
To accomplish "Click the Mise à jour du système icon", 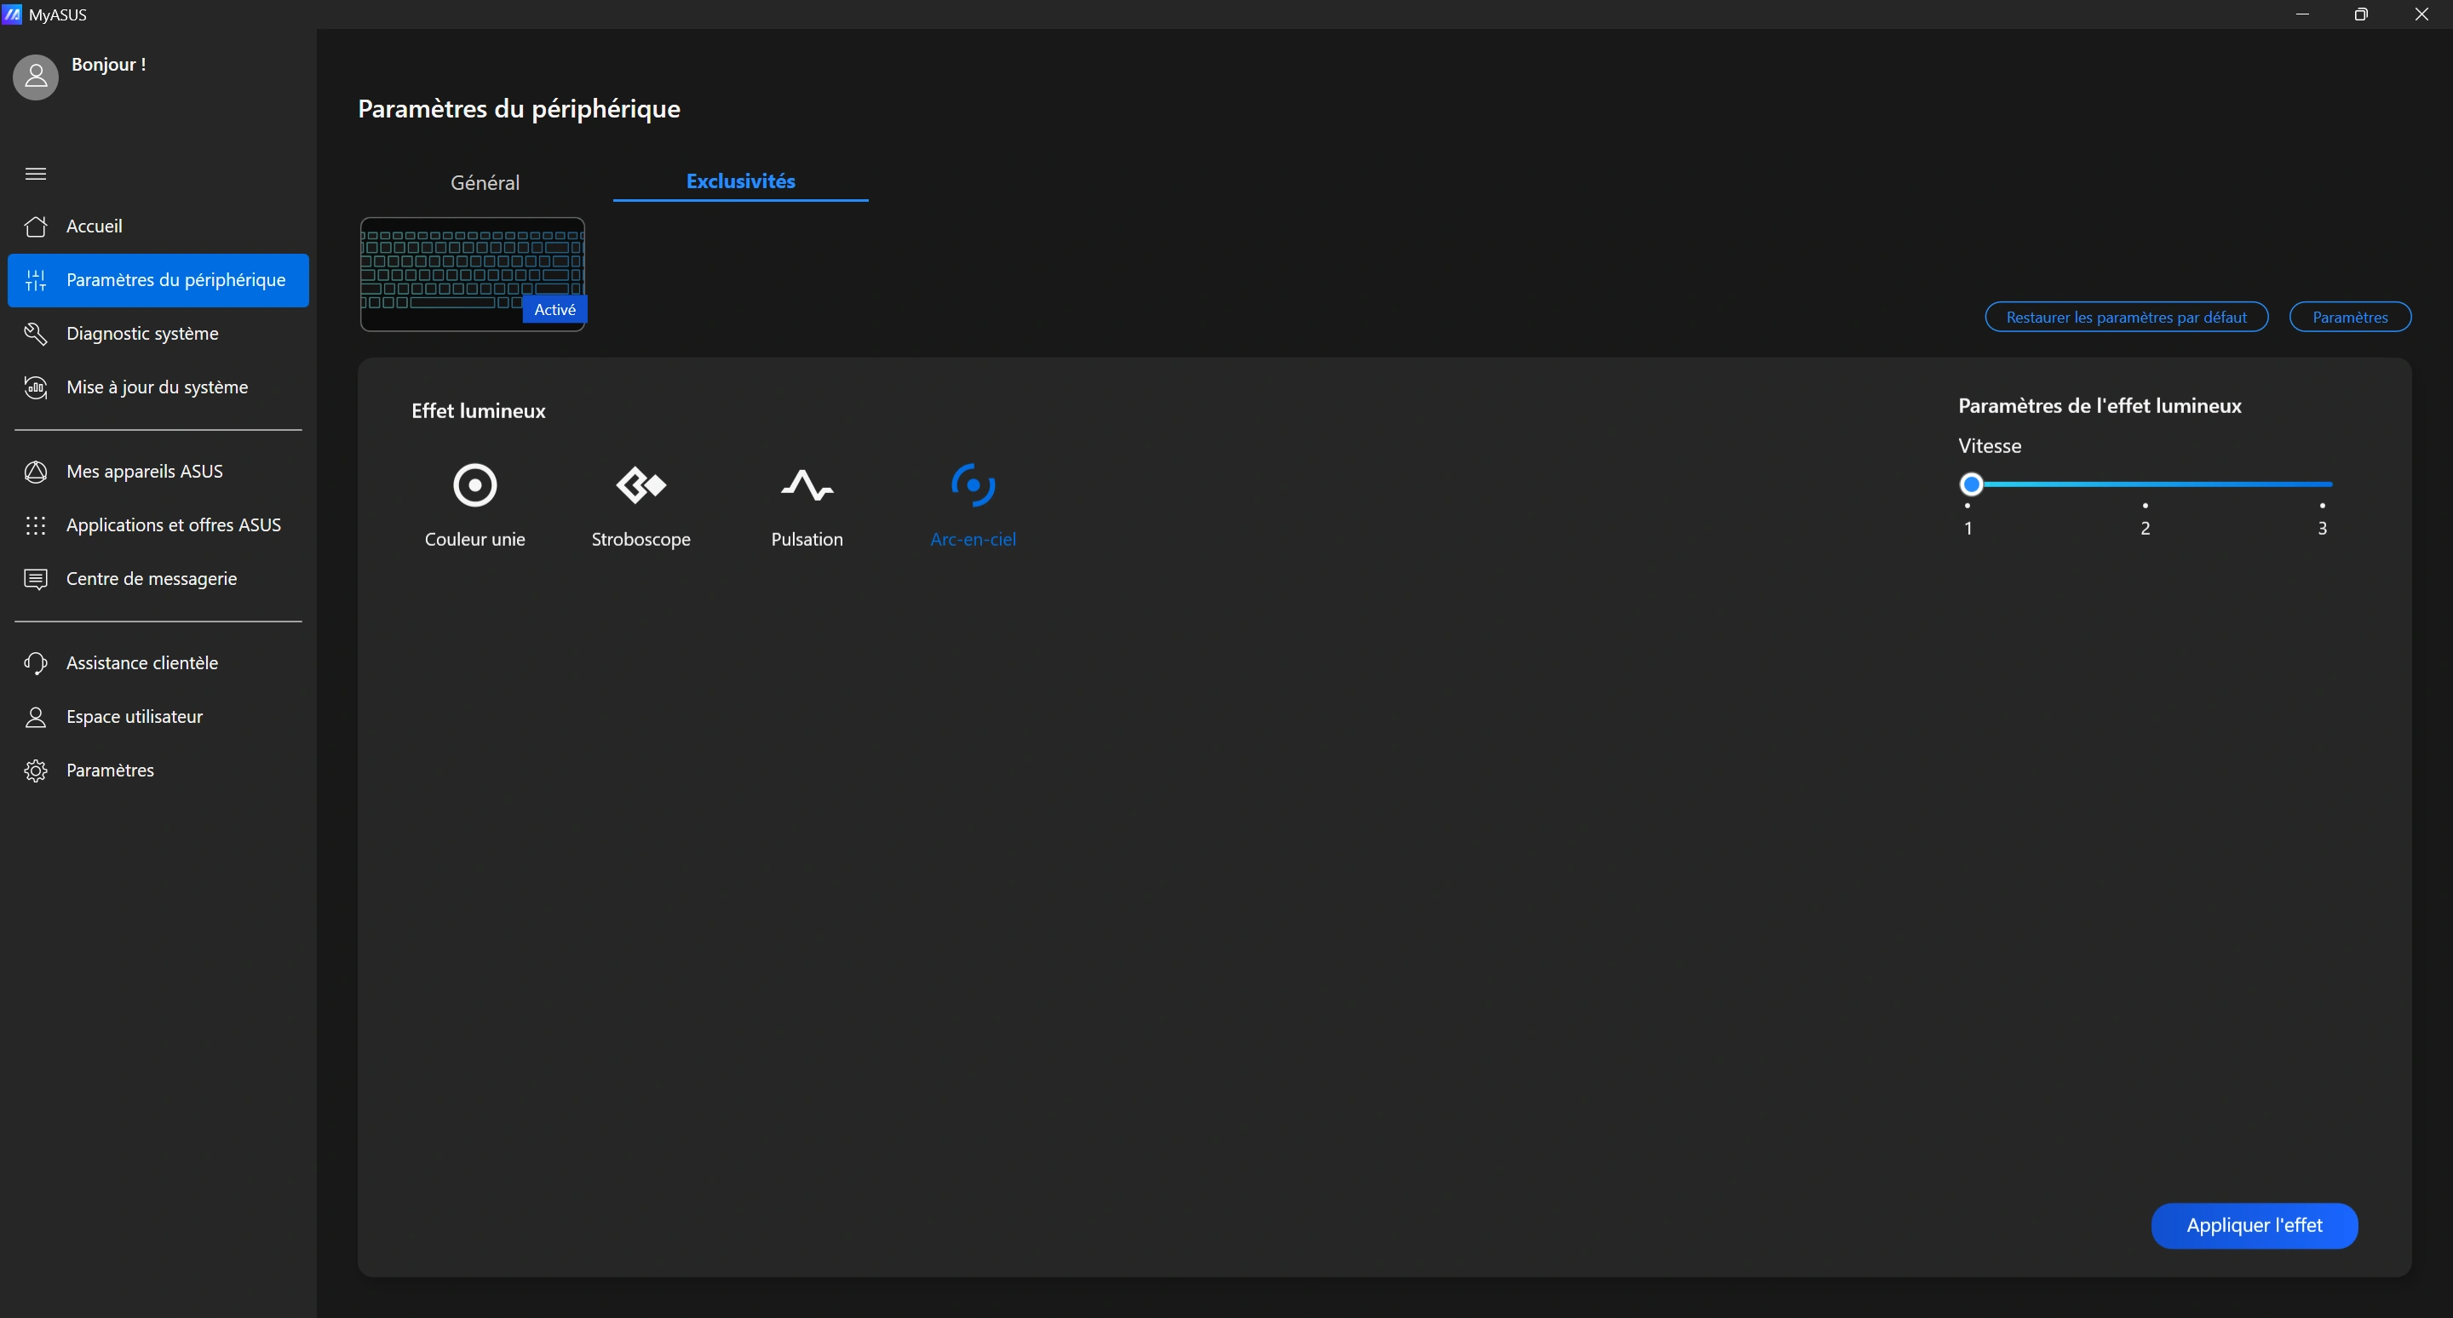I will coord(35,387).
